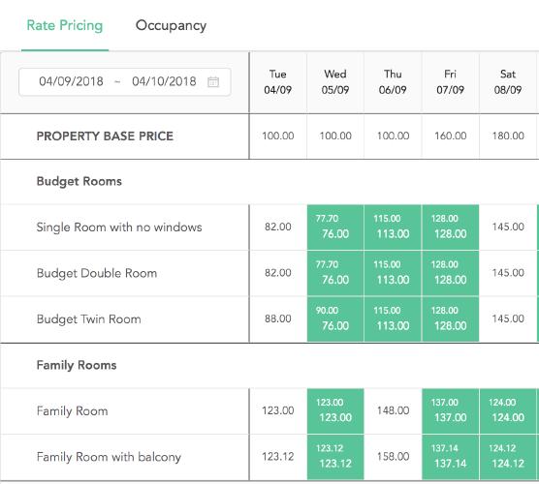Select Sat 08/09 column header
The image size is (539, 484).
tap(508, 81)
